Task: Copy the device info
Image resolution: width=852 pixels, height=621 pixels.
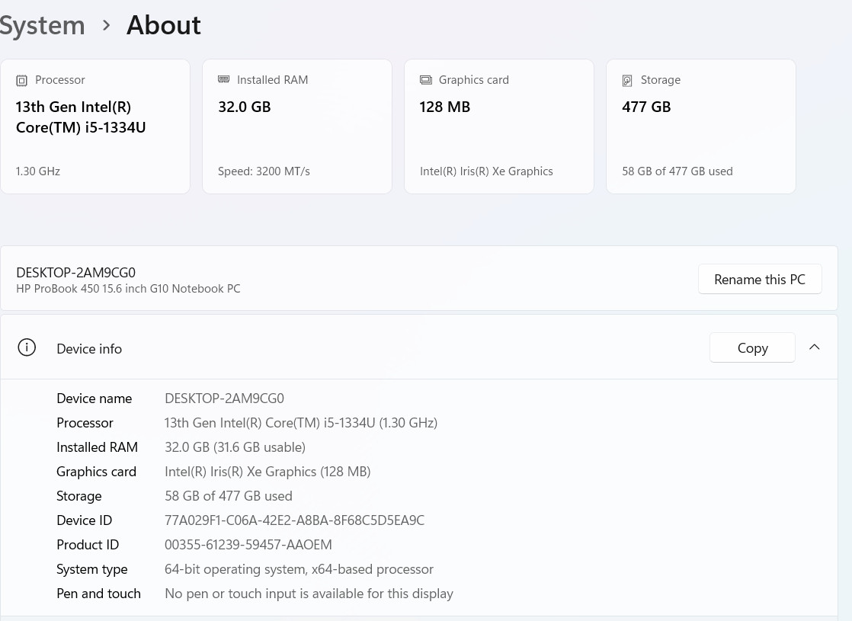Action: pos(752,347)
